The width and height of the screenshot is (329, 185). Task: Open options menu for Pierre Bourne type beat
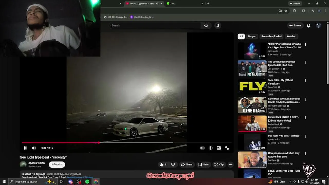tap(305, 45)
